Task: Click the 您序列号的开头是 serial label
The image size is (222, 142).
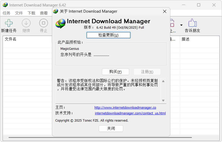Action: click(76, 54)
